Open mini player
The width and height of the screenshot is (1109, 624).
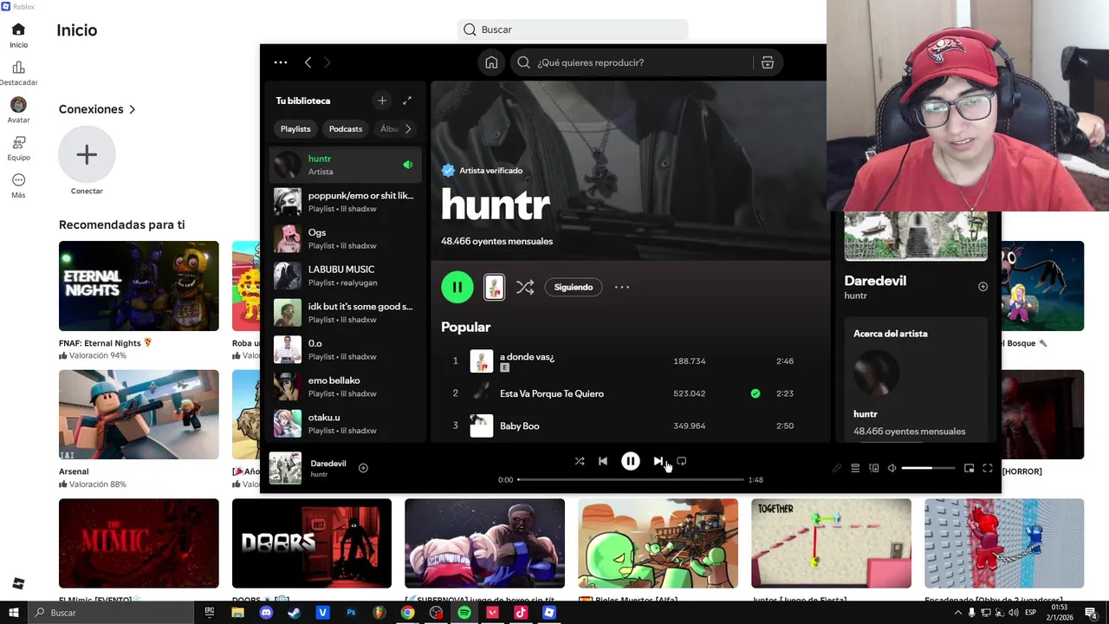click(969, 468)
